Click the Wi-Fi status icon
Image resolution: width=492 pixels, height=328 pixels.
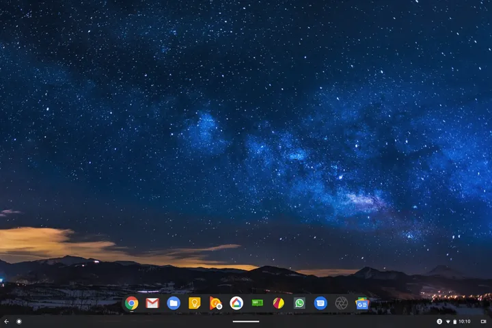click(448, 321)
